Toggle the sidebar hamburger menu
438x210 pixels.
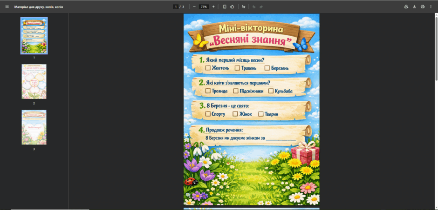[x=7, y=7]
